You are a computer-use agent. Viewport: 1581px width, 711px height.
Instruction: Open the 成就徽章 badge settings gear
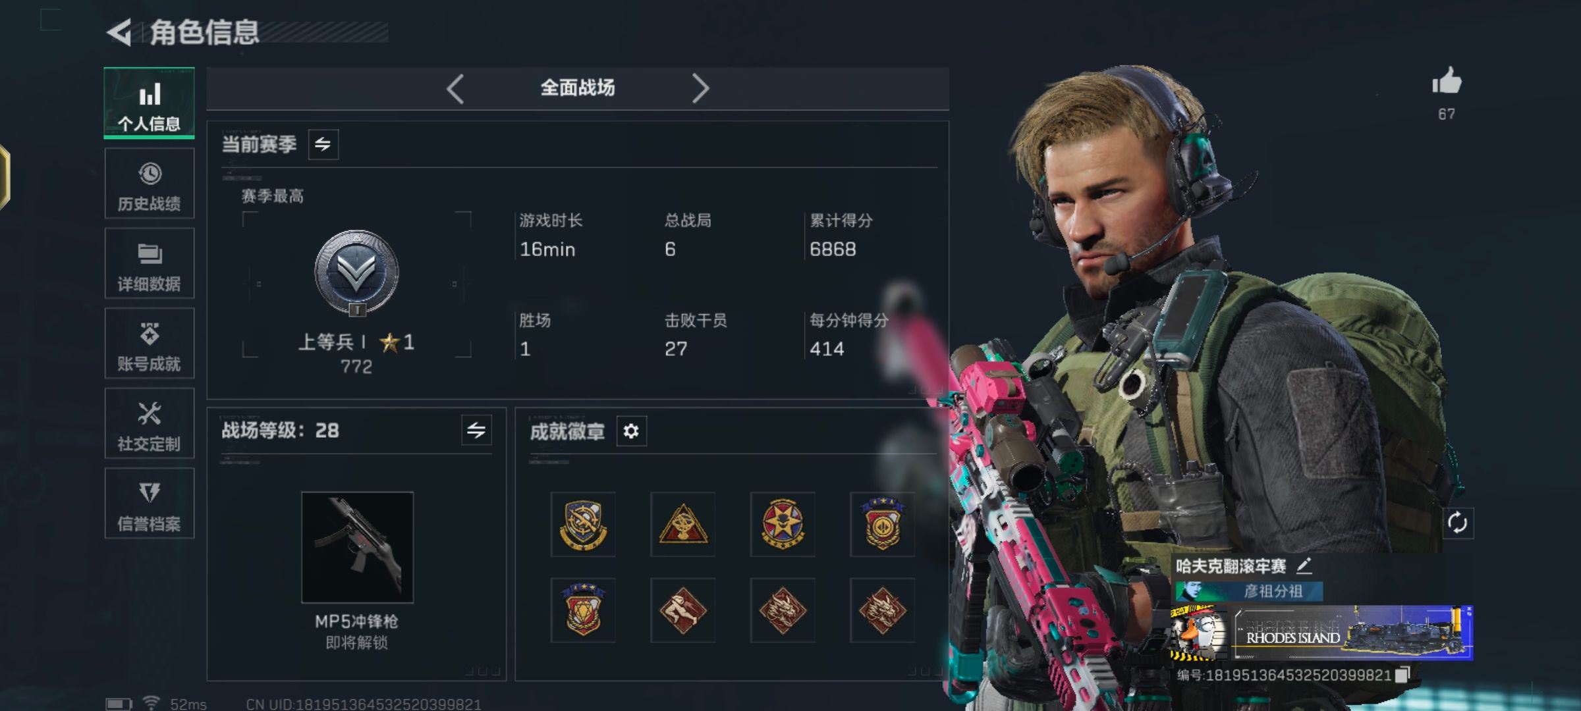coord(631,431)
